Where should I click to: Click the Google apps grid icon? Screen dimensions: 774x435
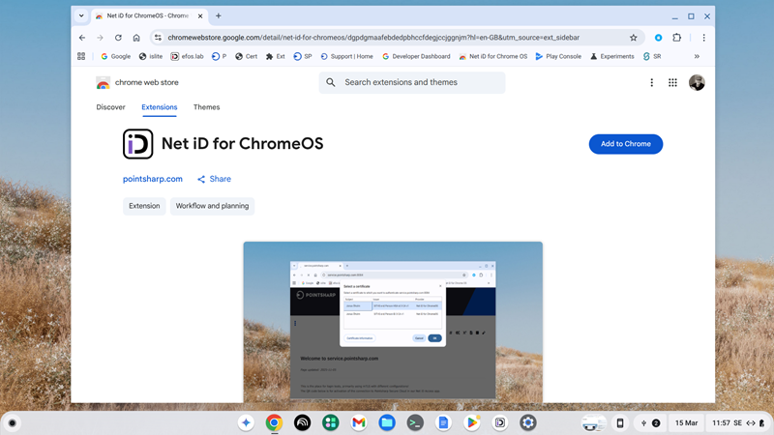(x=672, y=83)
